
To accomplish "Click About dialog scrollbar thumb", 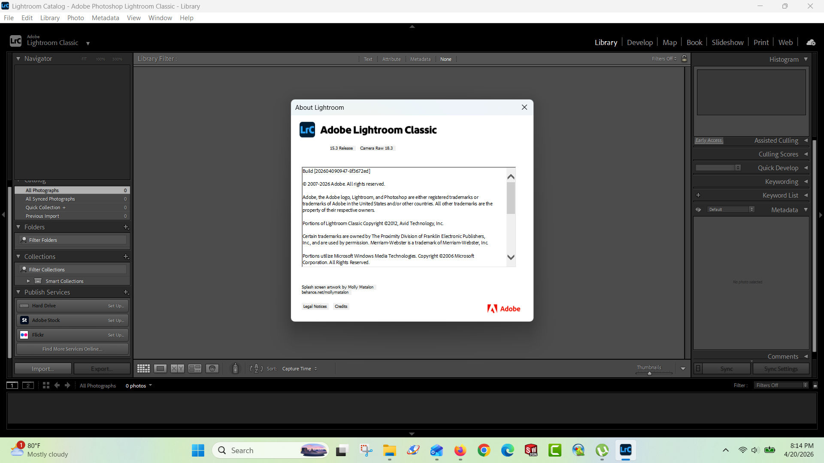I will pos(511,198).
